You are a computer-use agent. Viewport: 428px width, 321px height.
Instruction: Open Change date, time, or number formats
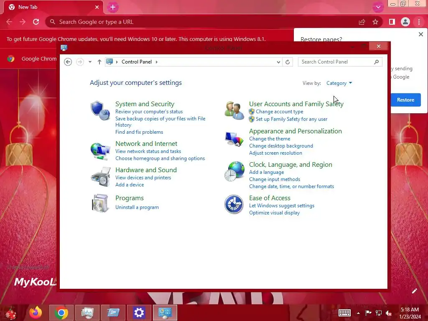291,186
